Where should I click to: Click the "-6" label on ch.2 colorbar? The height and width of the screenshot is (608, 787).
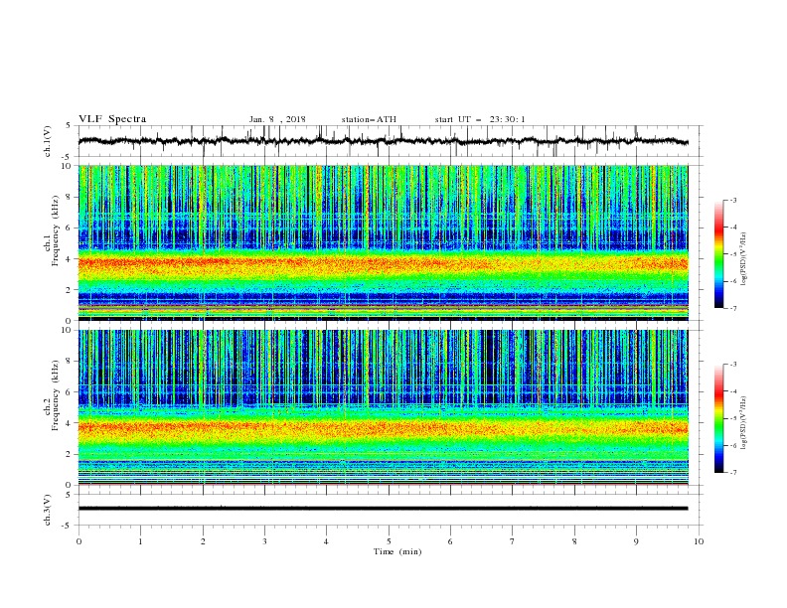[x=733, y=446]
